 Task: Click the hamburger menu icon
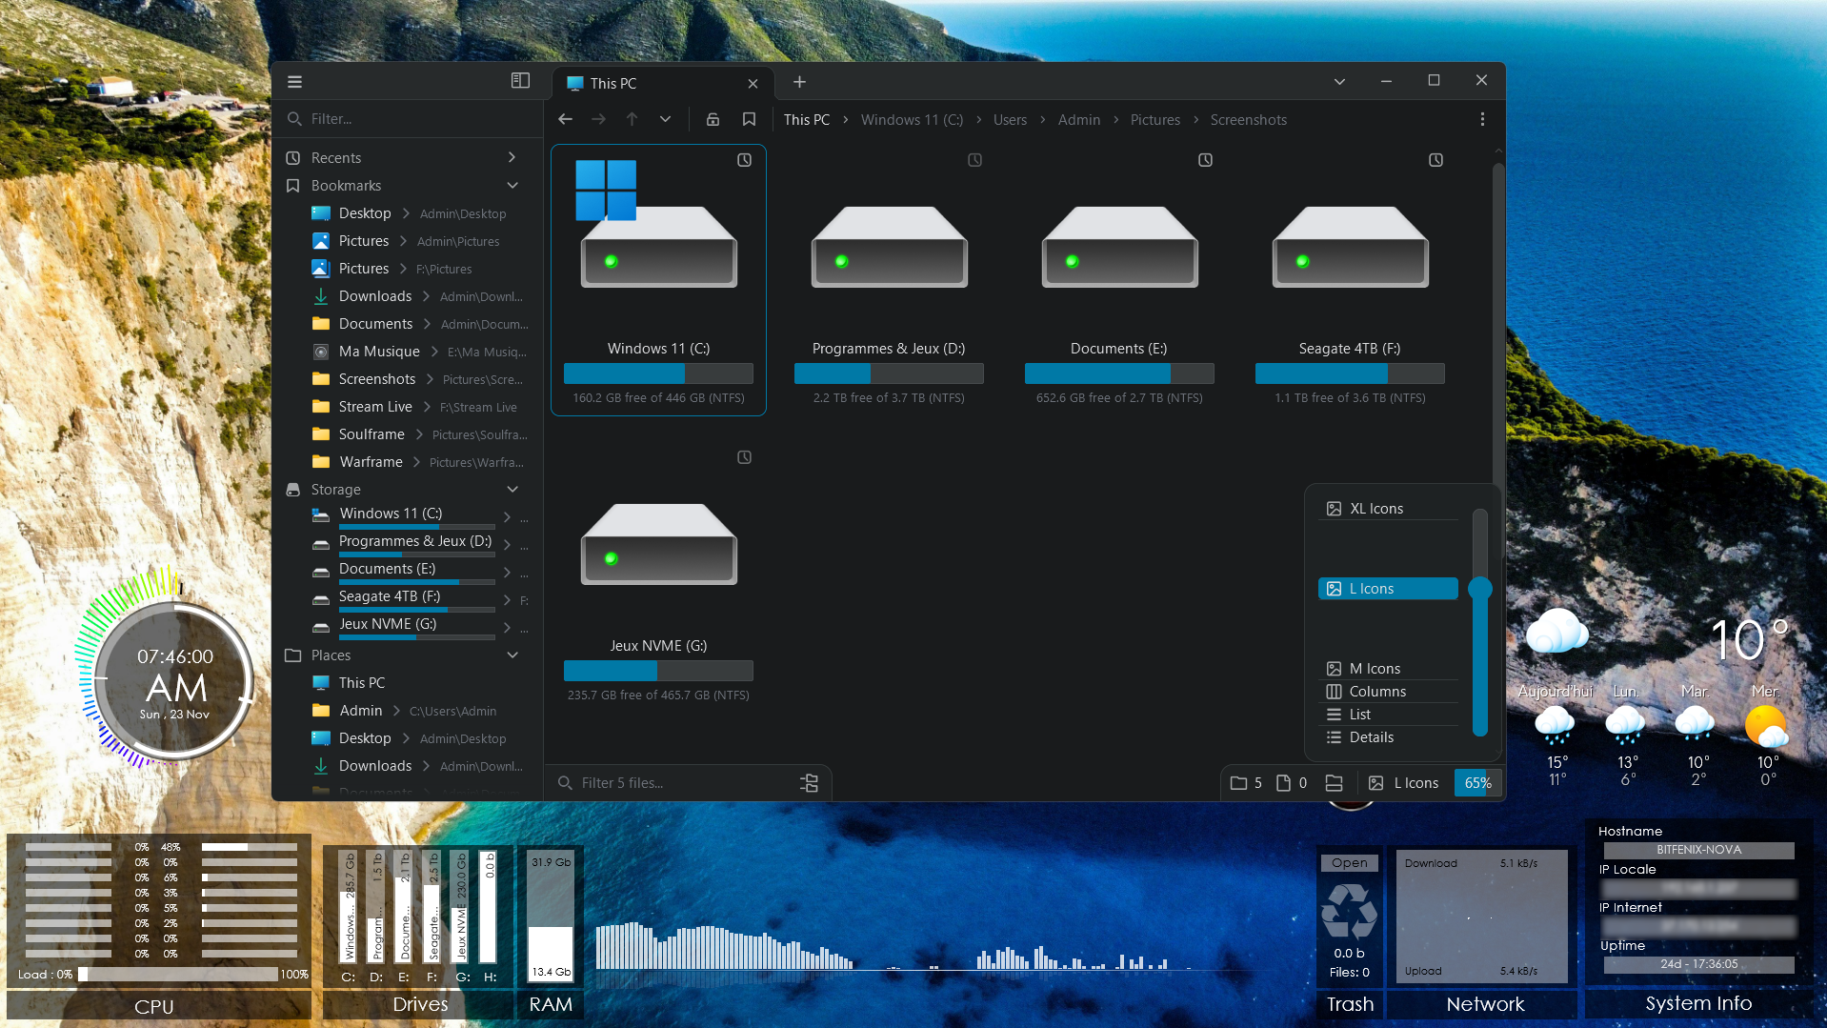[x=294, y=82]
